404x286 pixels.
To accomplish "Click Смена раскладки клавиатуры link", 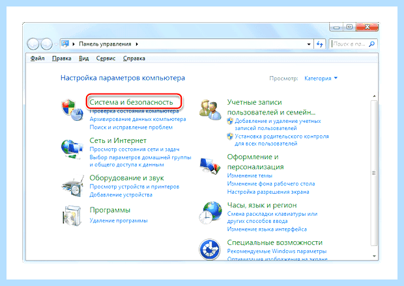I will (272, 217).
